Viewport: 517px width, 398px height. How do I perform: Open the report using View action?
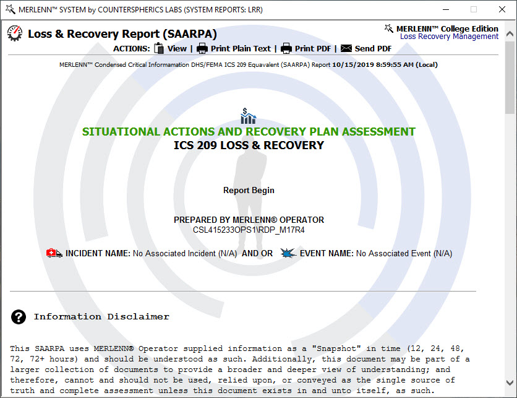pos(177,48)
